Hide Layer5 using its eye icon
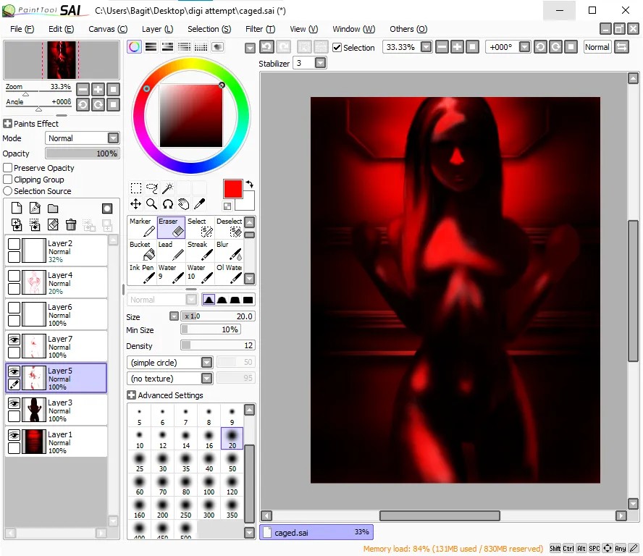This screenshot has height=556, width=643. 14,371
